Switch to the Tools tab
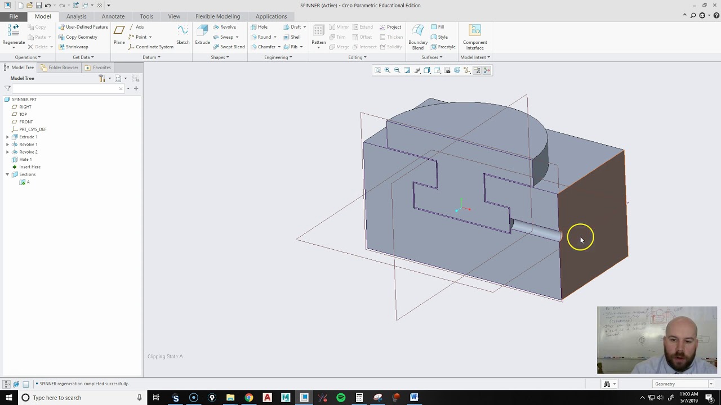 click(x=146, y=16)
